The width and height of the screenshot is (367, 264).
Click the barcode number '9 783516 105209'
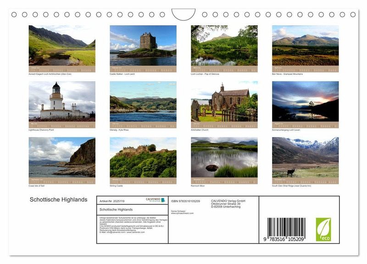(x=284, y=239)
